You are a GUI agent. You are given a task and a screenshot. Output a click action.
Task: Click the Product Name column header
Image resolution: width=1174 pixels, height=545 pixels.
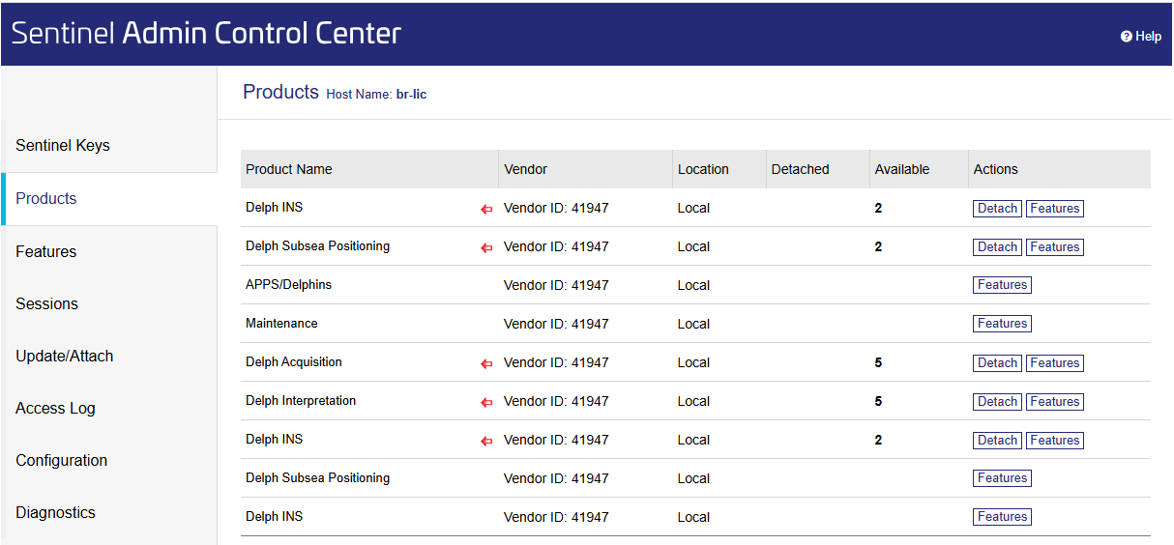289,169
